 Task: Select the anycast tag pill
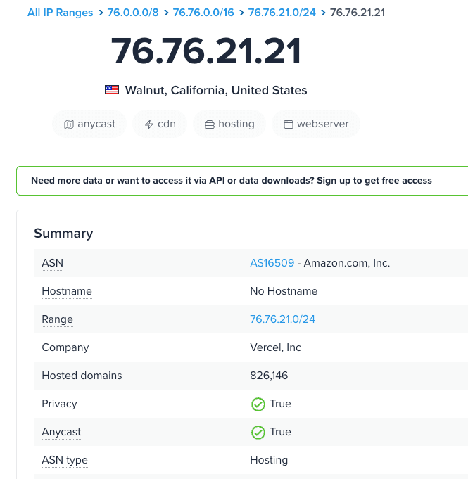(x=89, y=124)
